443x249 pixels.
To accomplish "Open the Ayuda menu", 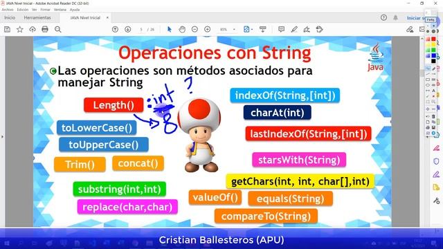I will point(75,10).
